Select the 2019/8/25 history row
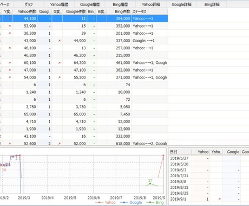 tap(209, 194)
